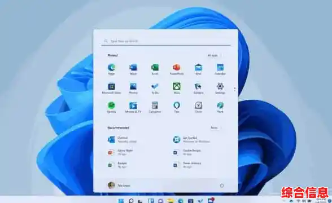Screen dimensions: 332x203
Task: Open Chat from the taskbar
Action: (160, 201)
